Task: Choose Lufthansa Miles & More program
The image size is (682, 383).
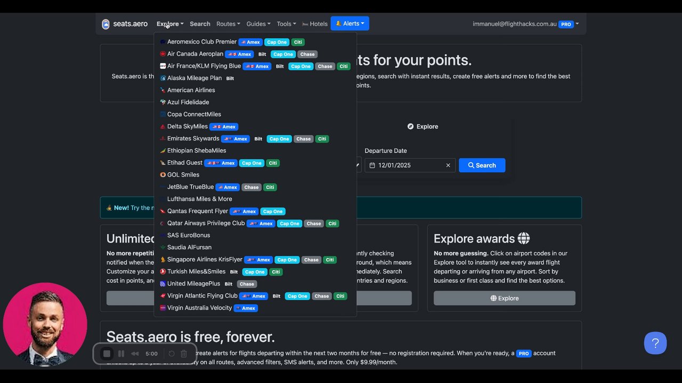Action: point(199,199)
